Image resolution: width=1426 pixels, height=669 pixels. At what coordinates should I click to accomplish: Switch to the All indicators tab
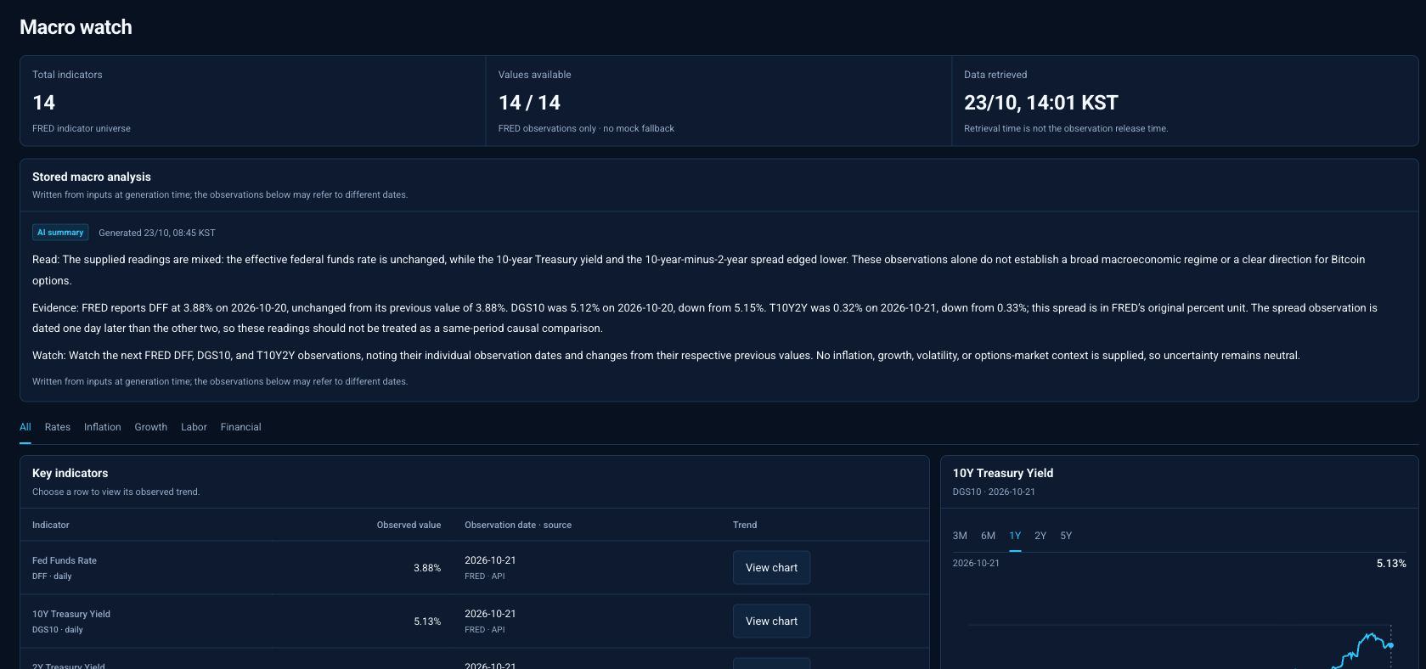click(x=25, y=427)
